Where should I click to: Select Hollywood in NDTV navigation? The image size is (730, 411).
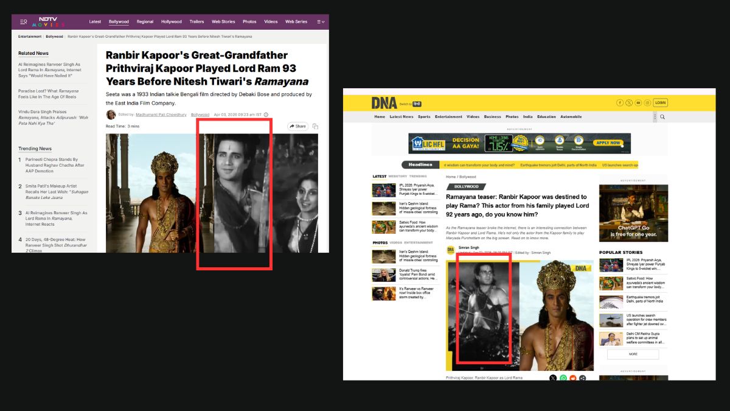172,22
